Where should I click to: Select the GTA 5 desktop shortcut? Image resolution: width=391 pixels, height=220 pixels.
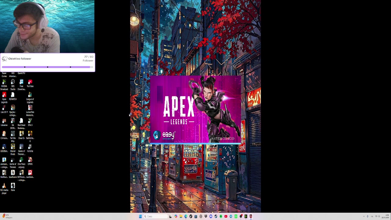pos(30,123)
